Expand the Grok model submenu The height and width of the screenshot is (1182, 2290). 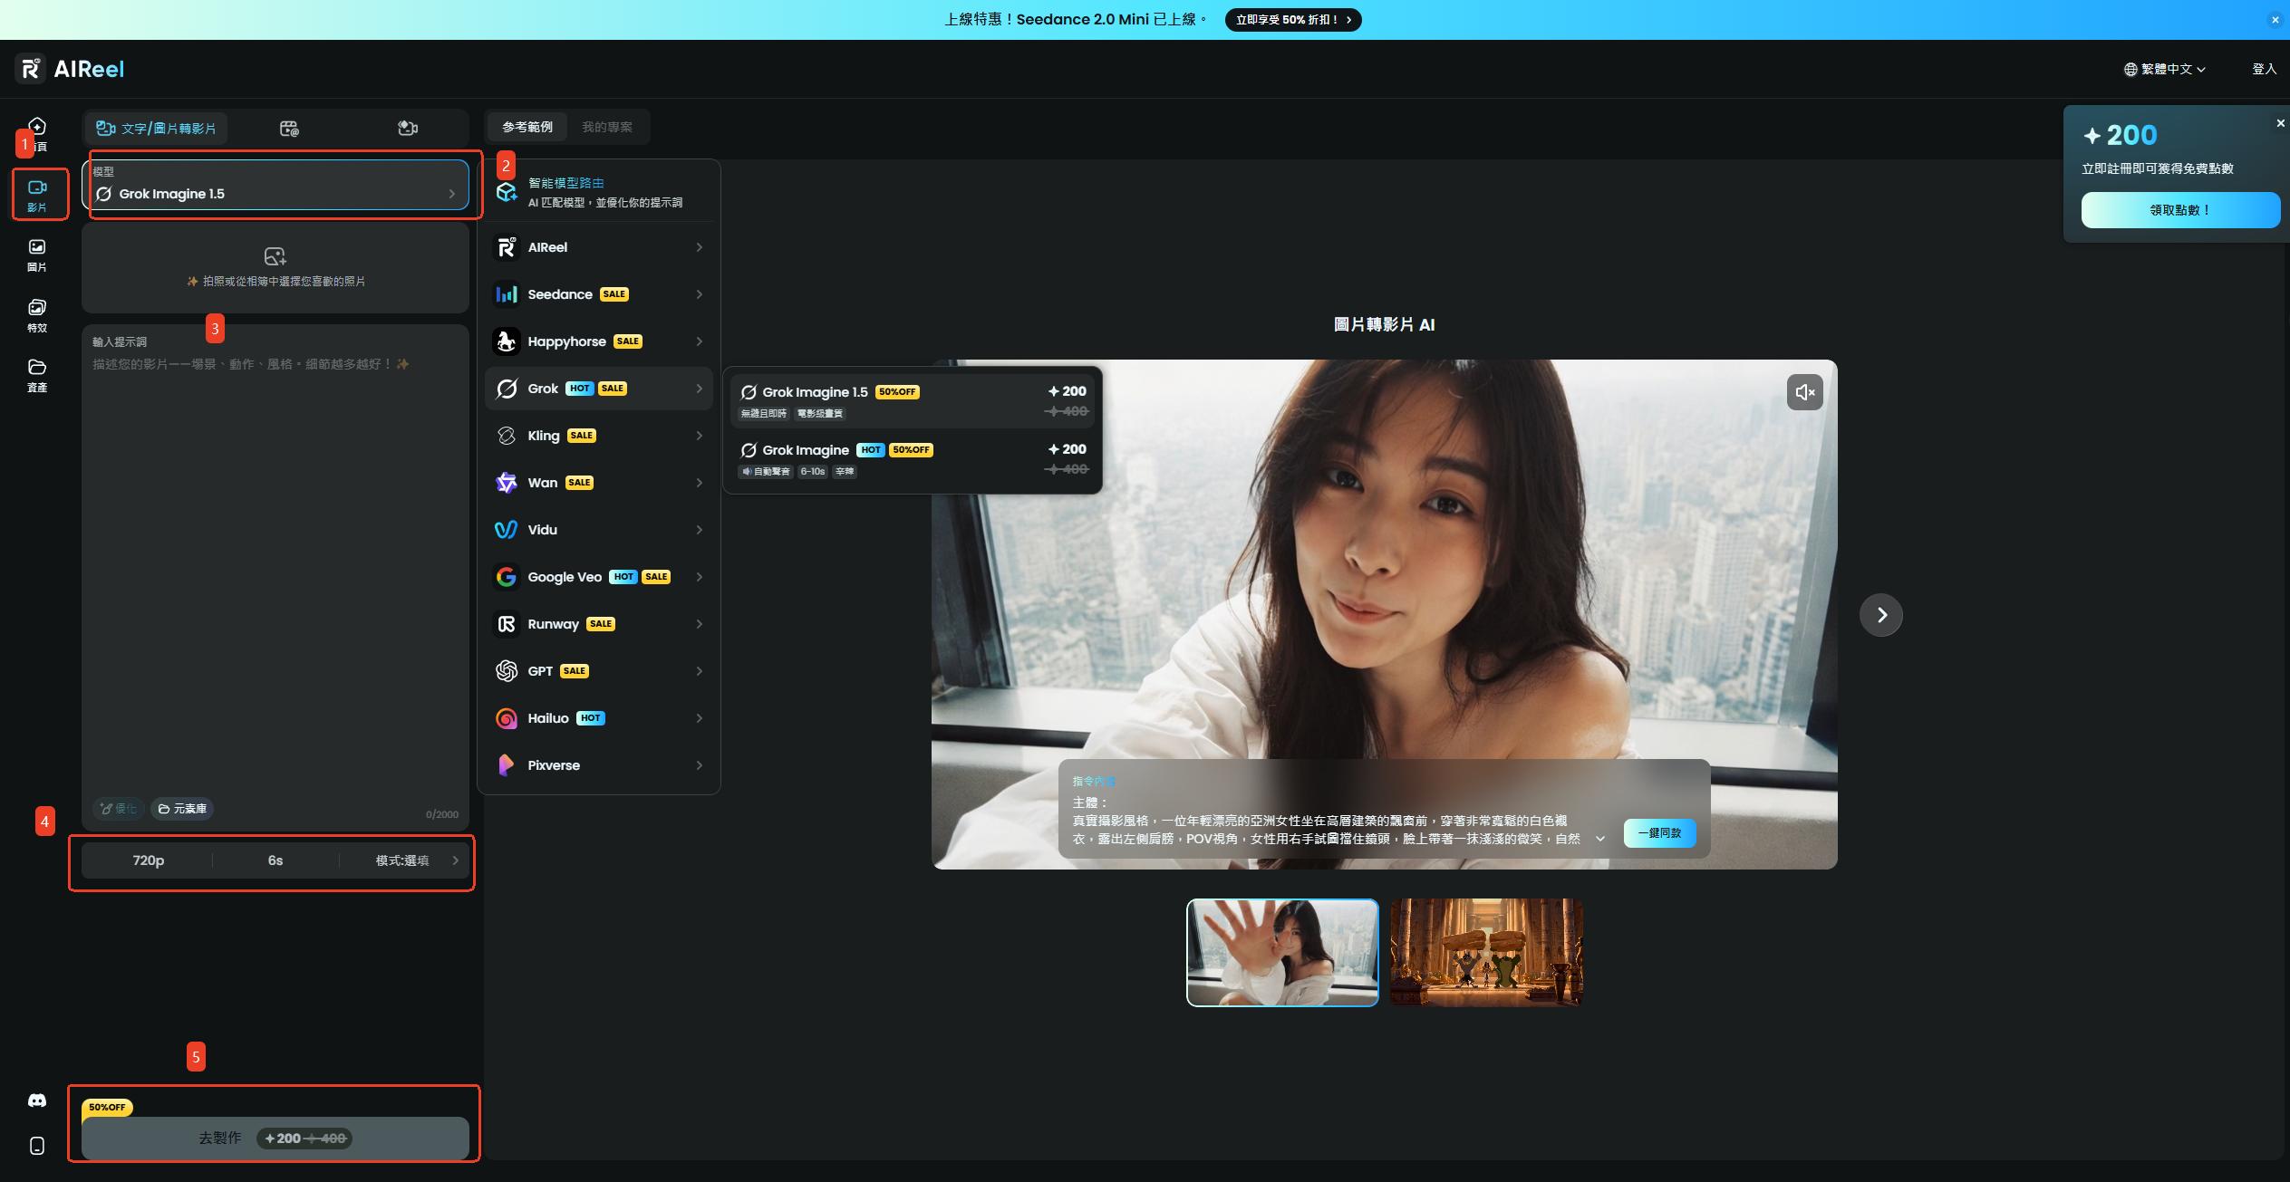pyautogui.click(x=600, y=389)
